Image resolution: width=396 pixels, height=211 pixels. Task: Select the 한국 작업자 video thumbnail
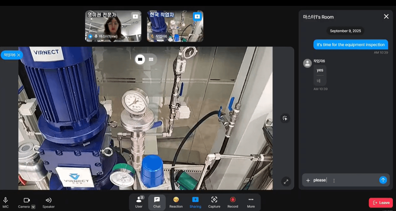click(x=175, y=26)
